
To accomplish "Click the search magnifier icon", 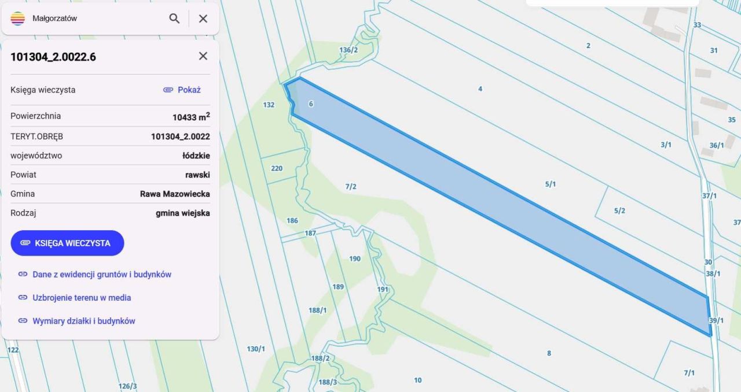I will click(174, 19).
